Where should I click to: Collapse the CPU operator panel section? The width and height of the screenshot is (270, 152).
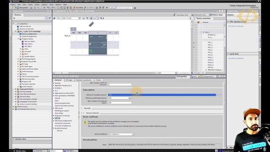(228, 22)
